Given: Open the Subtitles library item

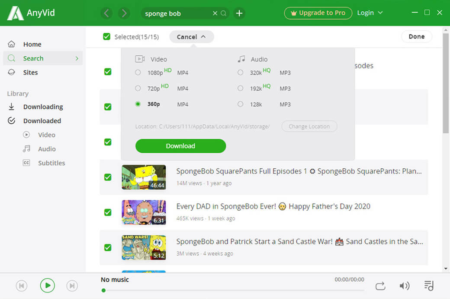Looking at the screenshot, I should point(51,163).
